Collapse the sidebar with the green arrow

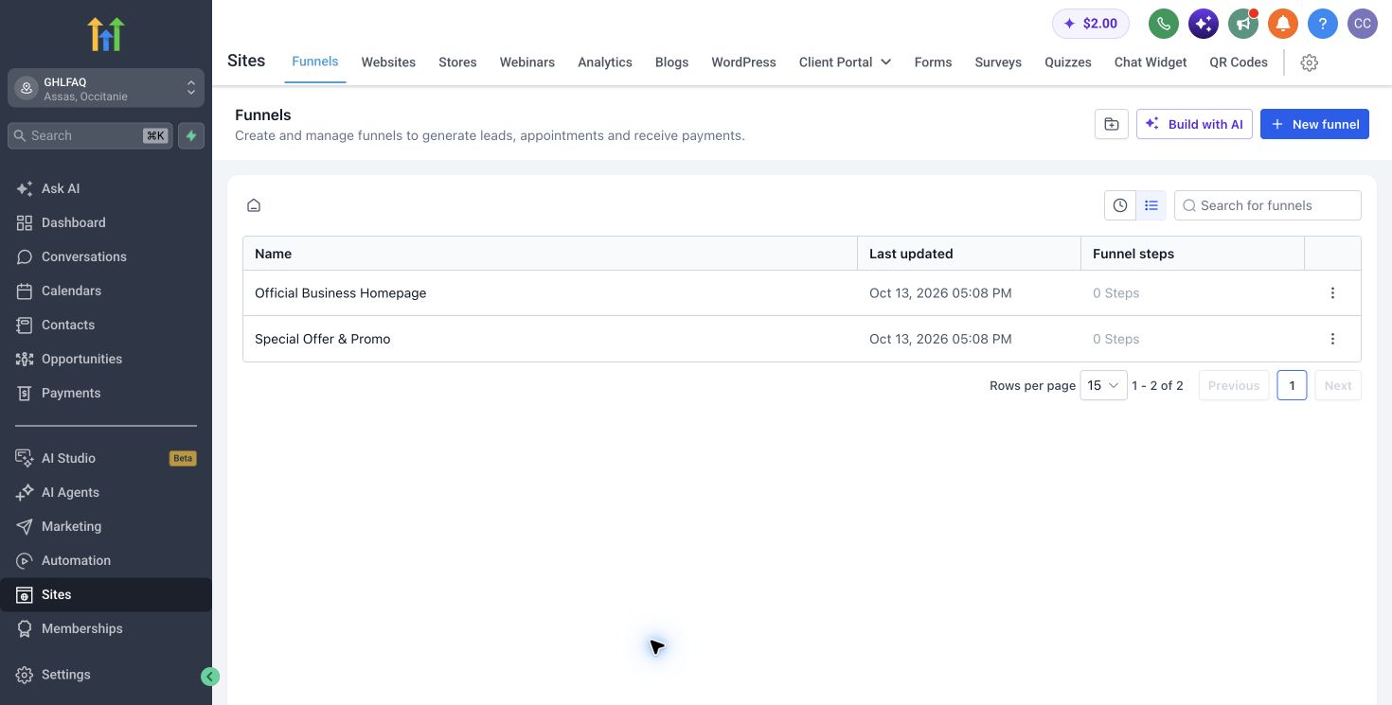(x=210, y=677)
